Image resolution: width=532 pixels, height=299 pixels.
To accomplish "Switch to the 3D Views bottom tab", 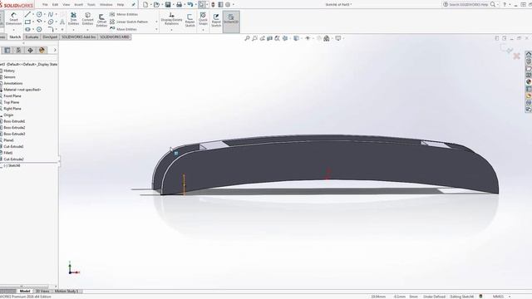I will (42, 292).
